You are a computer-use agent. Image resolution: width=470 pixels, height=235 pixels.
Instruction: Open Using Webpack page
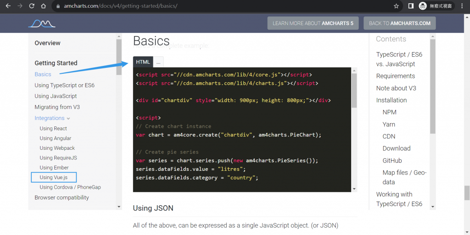[x=57, y=148]
